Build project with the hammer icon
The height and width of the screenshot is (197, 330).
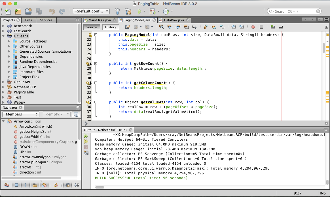click(117, 11)
